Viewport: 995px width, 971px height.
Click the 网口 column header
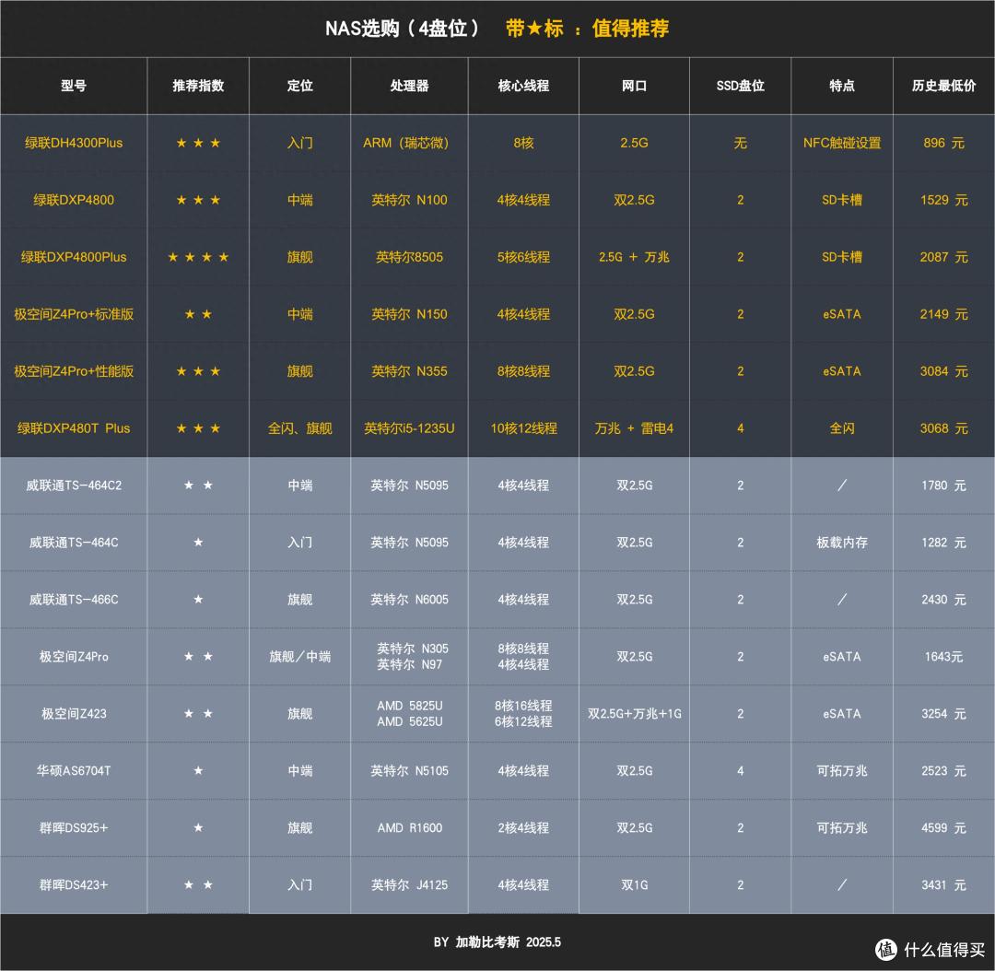[634, 86]
